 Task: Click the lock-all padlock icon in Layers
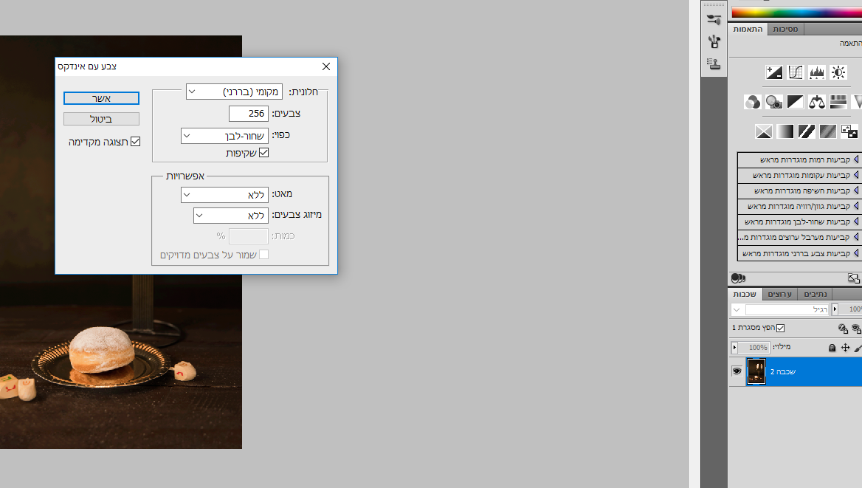(832, 348)
